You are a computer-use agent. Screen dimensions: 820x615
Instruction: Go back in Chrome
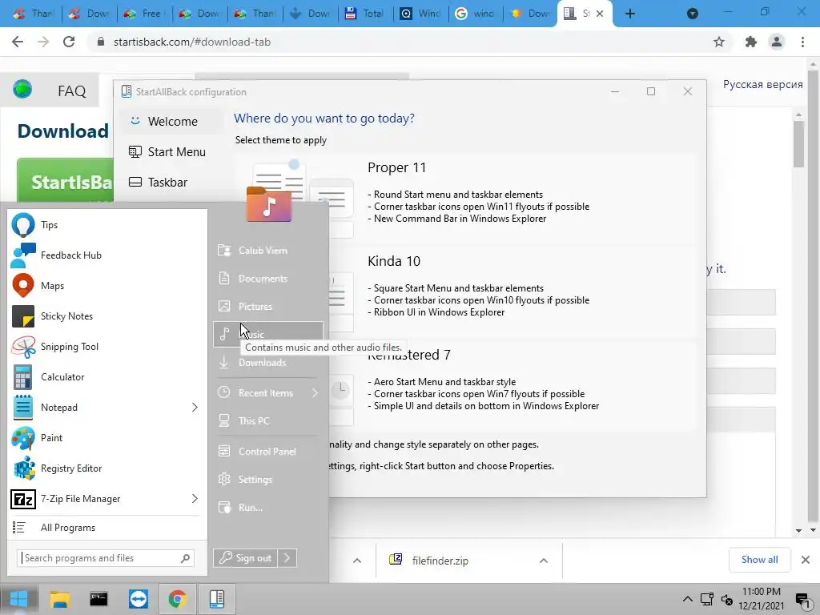pyautogui.click(x=18, y=42)
